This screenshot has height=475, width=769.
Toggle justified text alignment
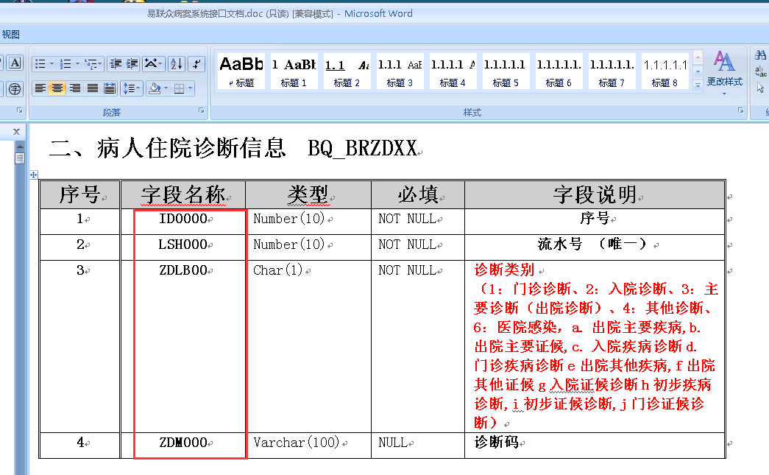tap(92, 88)
